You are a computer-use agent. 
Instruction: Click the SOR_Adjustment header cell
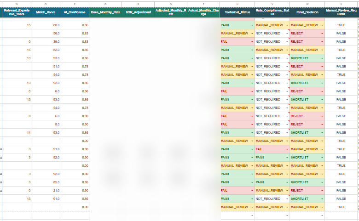tap(138, 12)
